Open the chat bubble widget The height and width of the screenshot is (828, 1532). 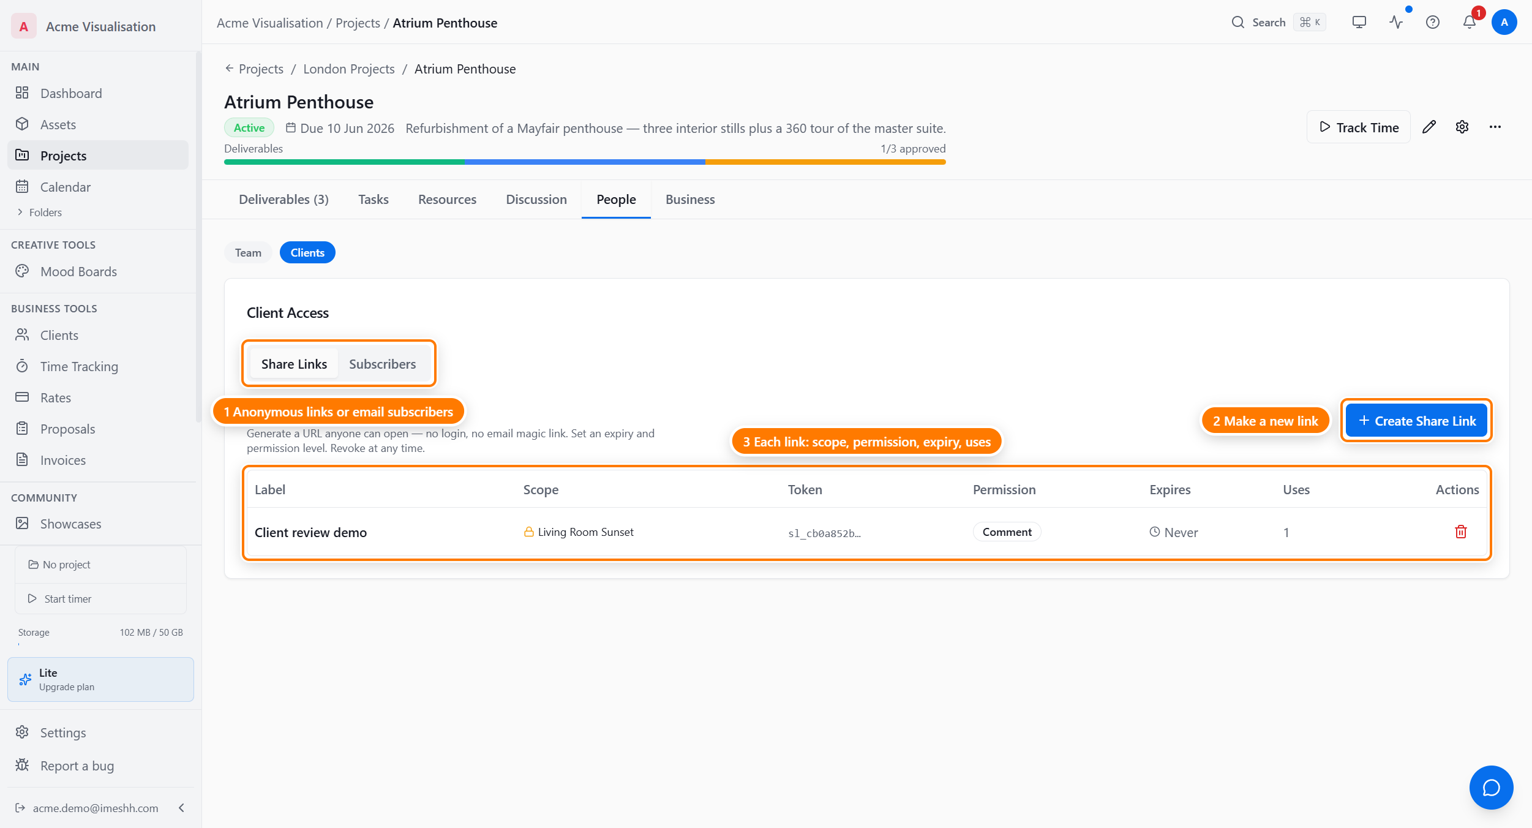pos(1492,788)
